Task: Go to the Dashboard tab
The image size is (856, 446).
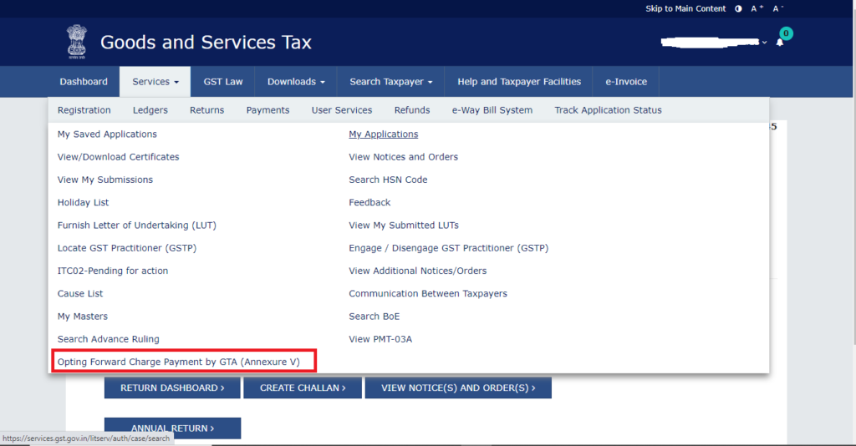Action: coord(84,82)
